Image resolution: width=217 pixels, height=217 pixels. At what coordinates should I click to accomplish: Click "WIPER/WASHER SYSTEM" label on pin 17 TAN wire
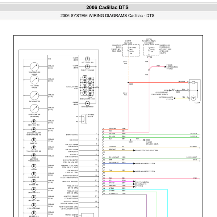click(x=145, y=171)
